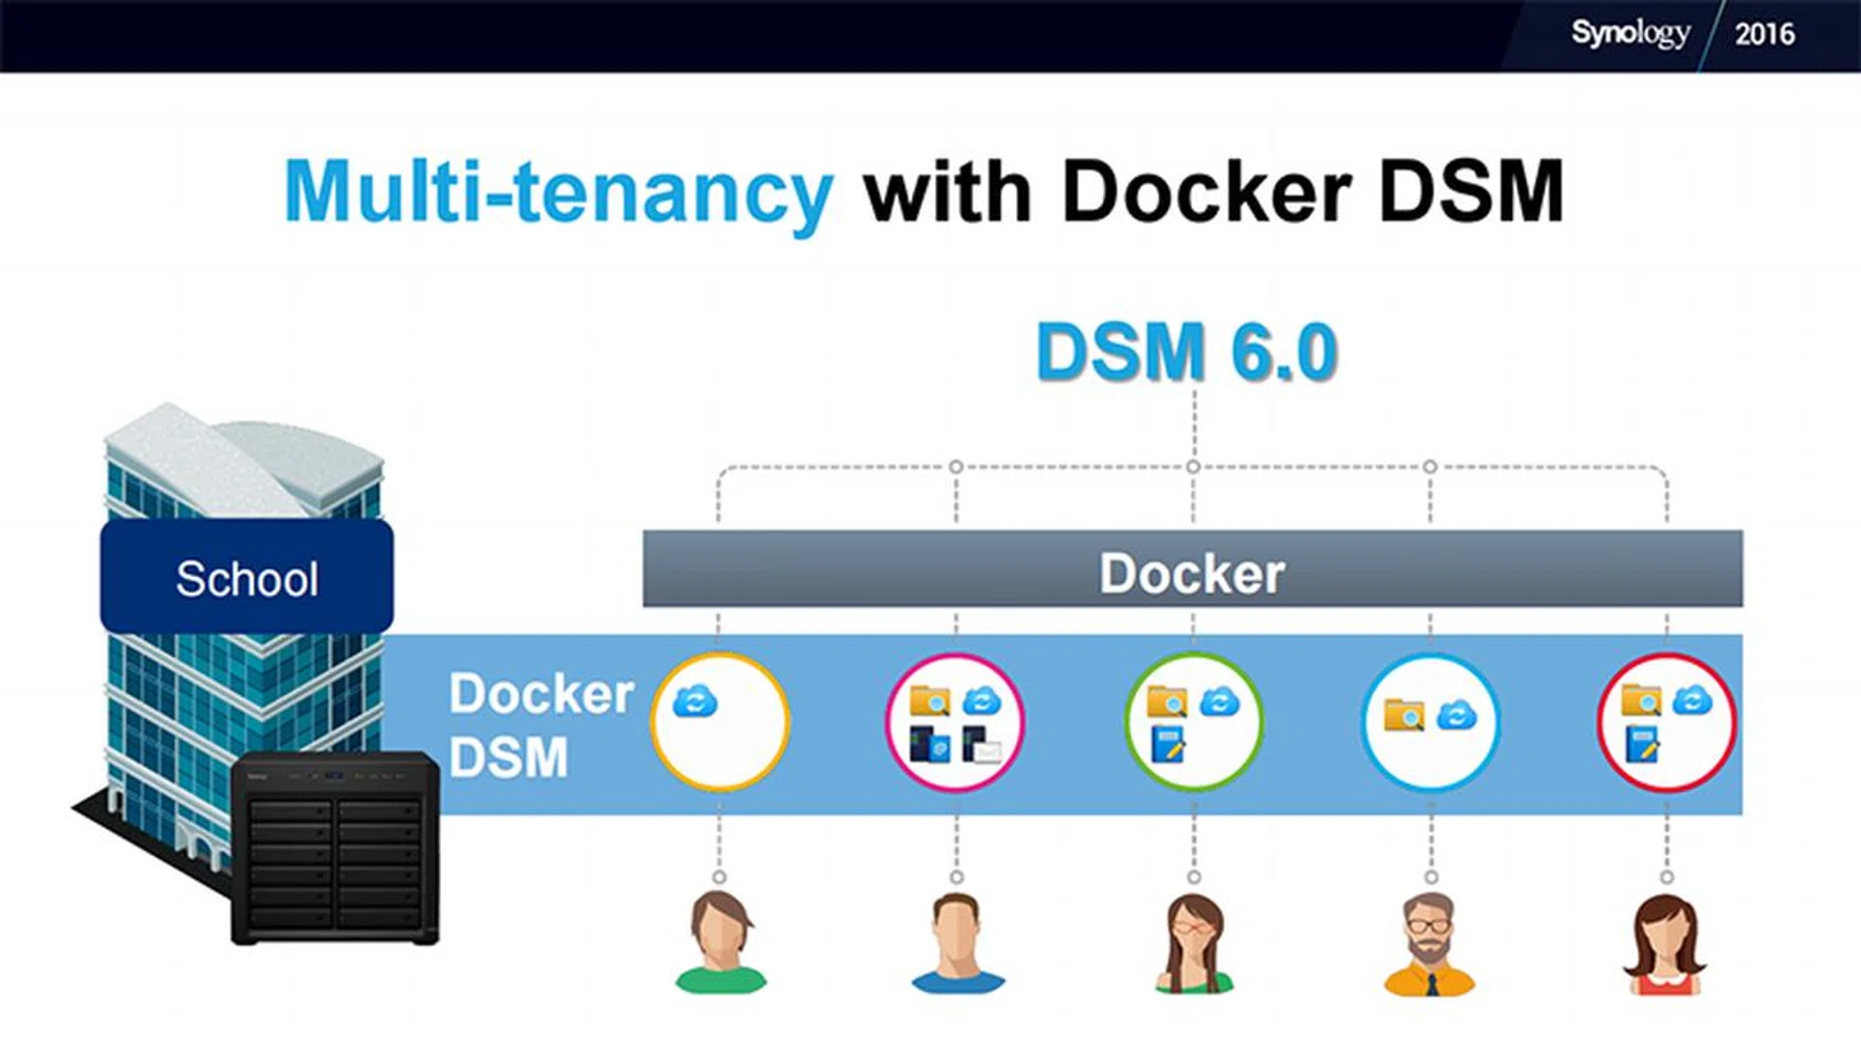Click the Docker DSM label on blue band
The height and width of the screenshot is (1043, 1861).
539,724
